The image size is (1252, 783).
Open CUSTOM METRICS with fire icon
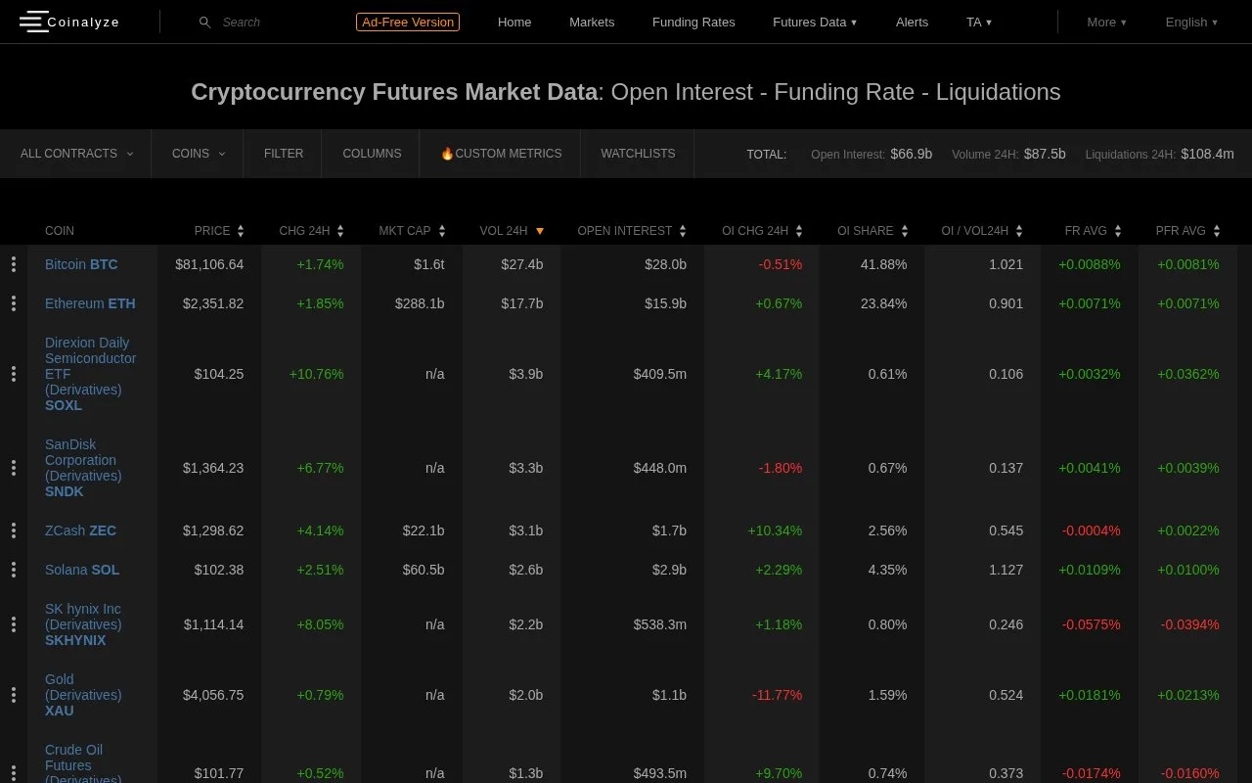pos(501,154)
